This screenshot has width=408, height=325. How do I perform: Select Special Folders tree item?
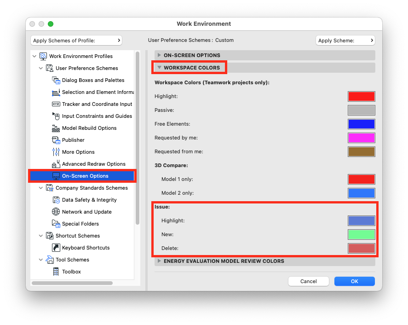tap(80, 224)
